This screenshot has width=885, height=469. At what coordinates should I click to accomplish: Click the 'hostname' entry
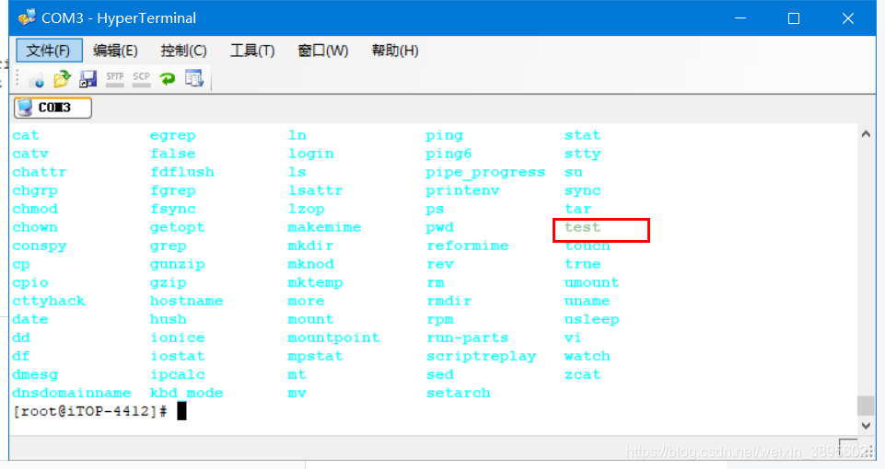pos(186,301)
